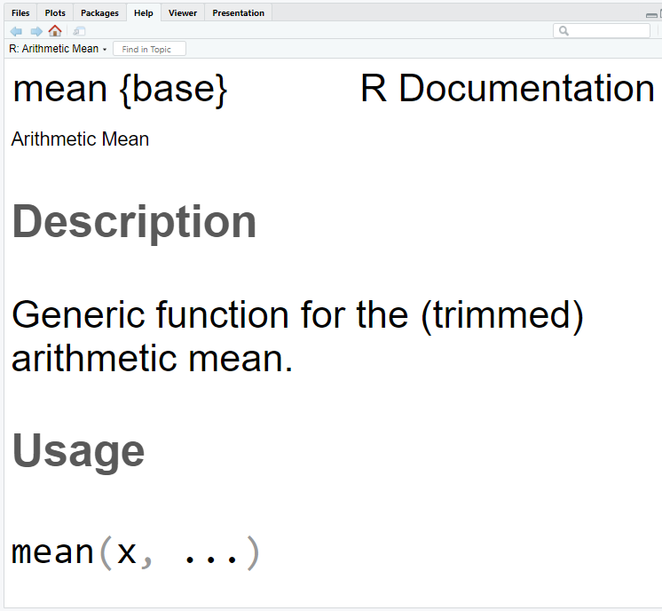Click the R Documentation header text
This screenshot has height=611, width=662.
click(x=507, y=89)
